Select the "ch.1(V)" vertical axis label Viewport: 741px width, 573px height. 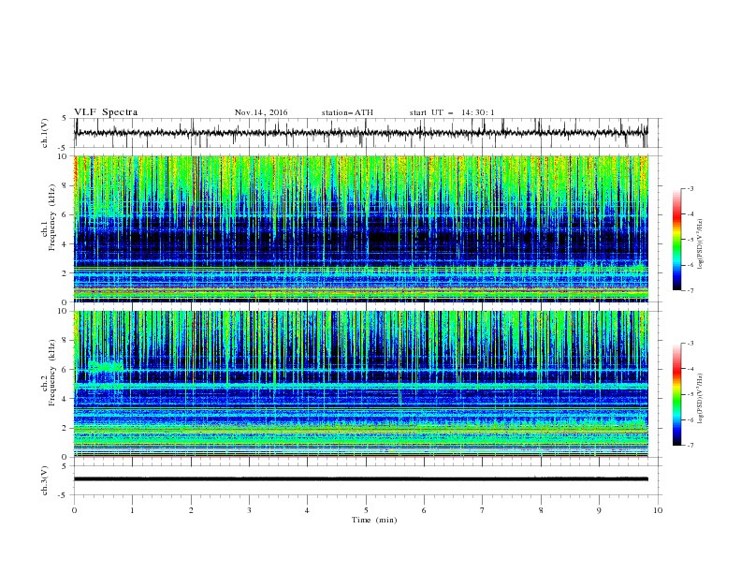(x=45, y=133)
